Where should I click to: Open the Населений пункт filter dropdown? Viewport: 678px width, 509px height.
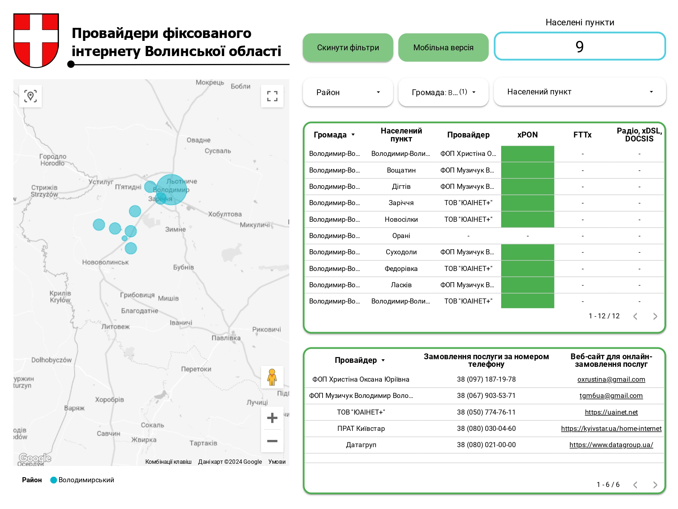[x=580, y=92]
